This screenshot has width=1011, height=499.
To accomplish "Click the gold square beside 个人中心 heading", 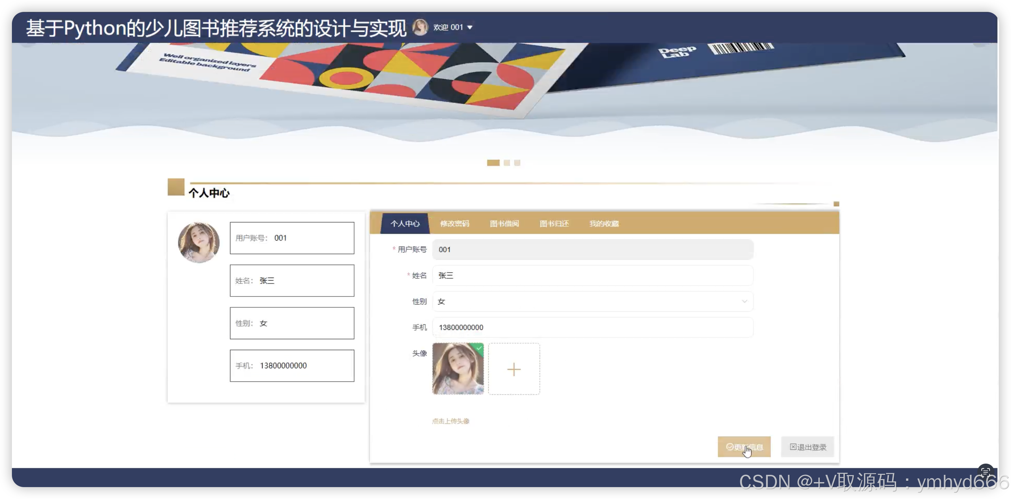I will click(x=176, y=187).
